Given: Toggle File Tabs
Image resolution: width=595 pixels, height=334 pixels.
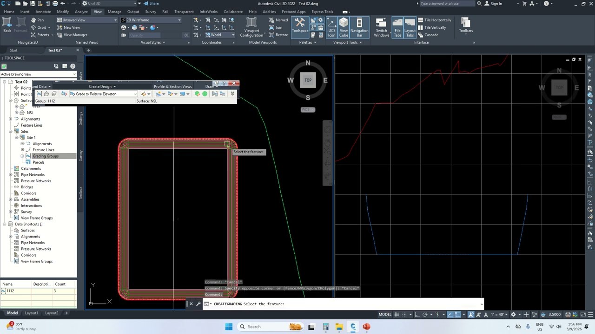Looking at the screenshot, I should [x=397, y=27].
